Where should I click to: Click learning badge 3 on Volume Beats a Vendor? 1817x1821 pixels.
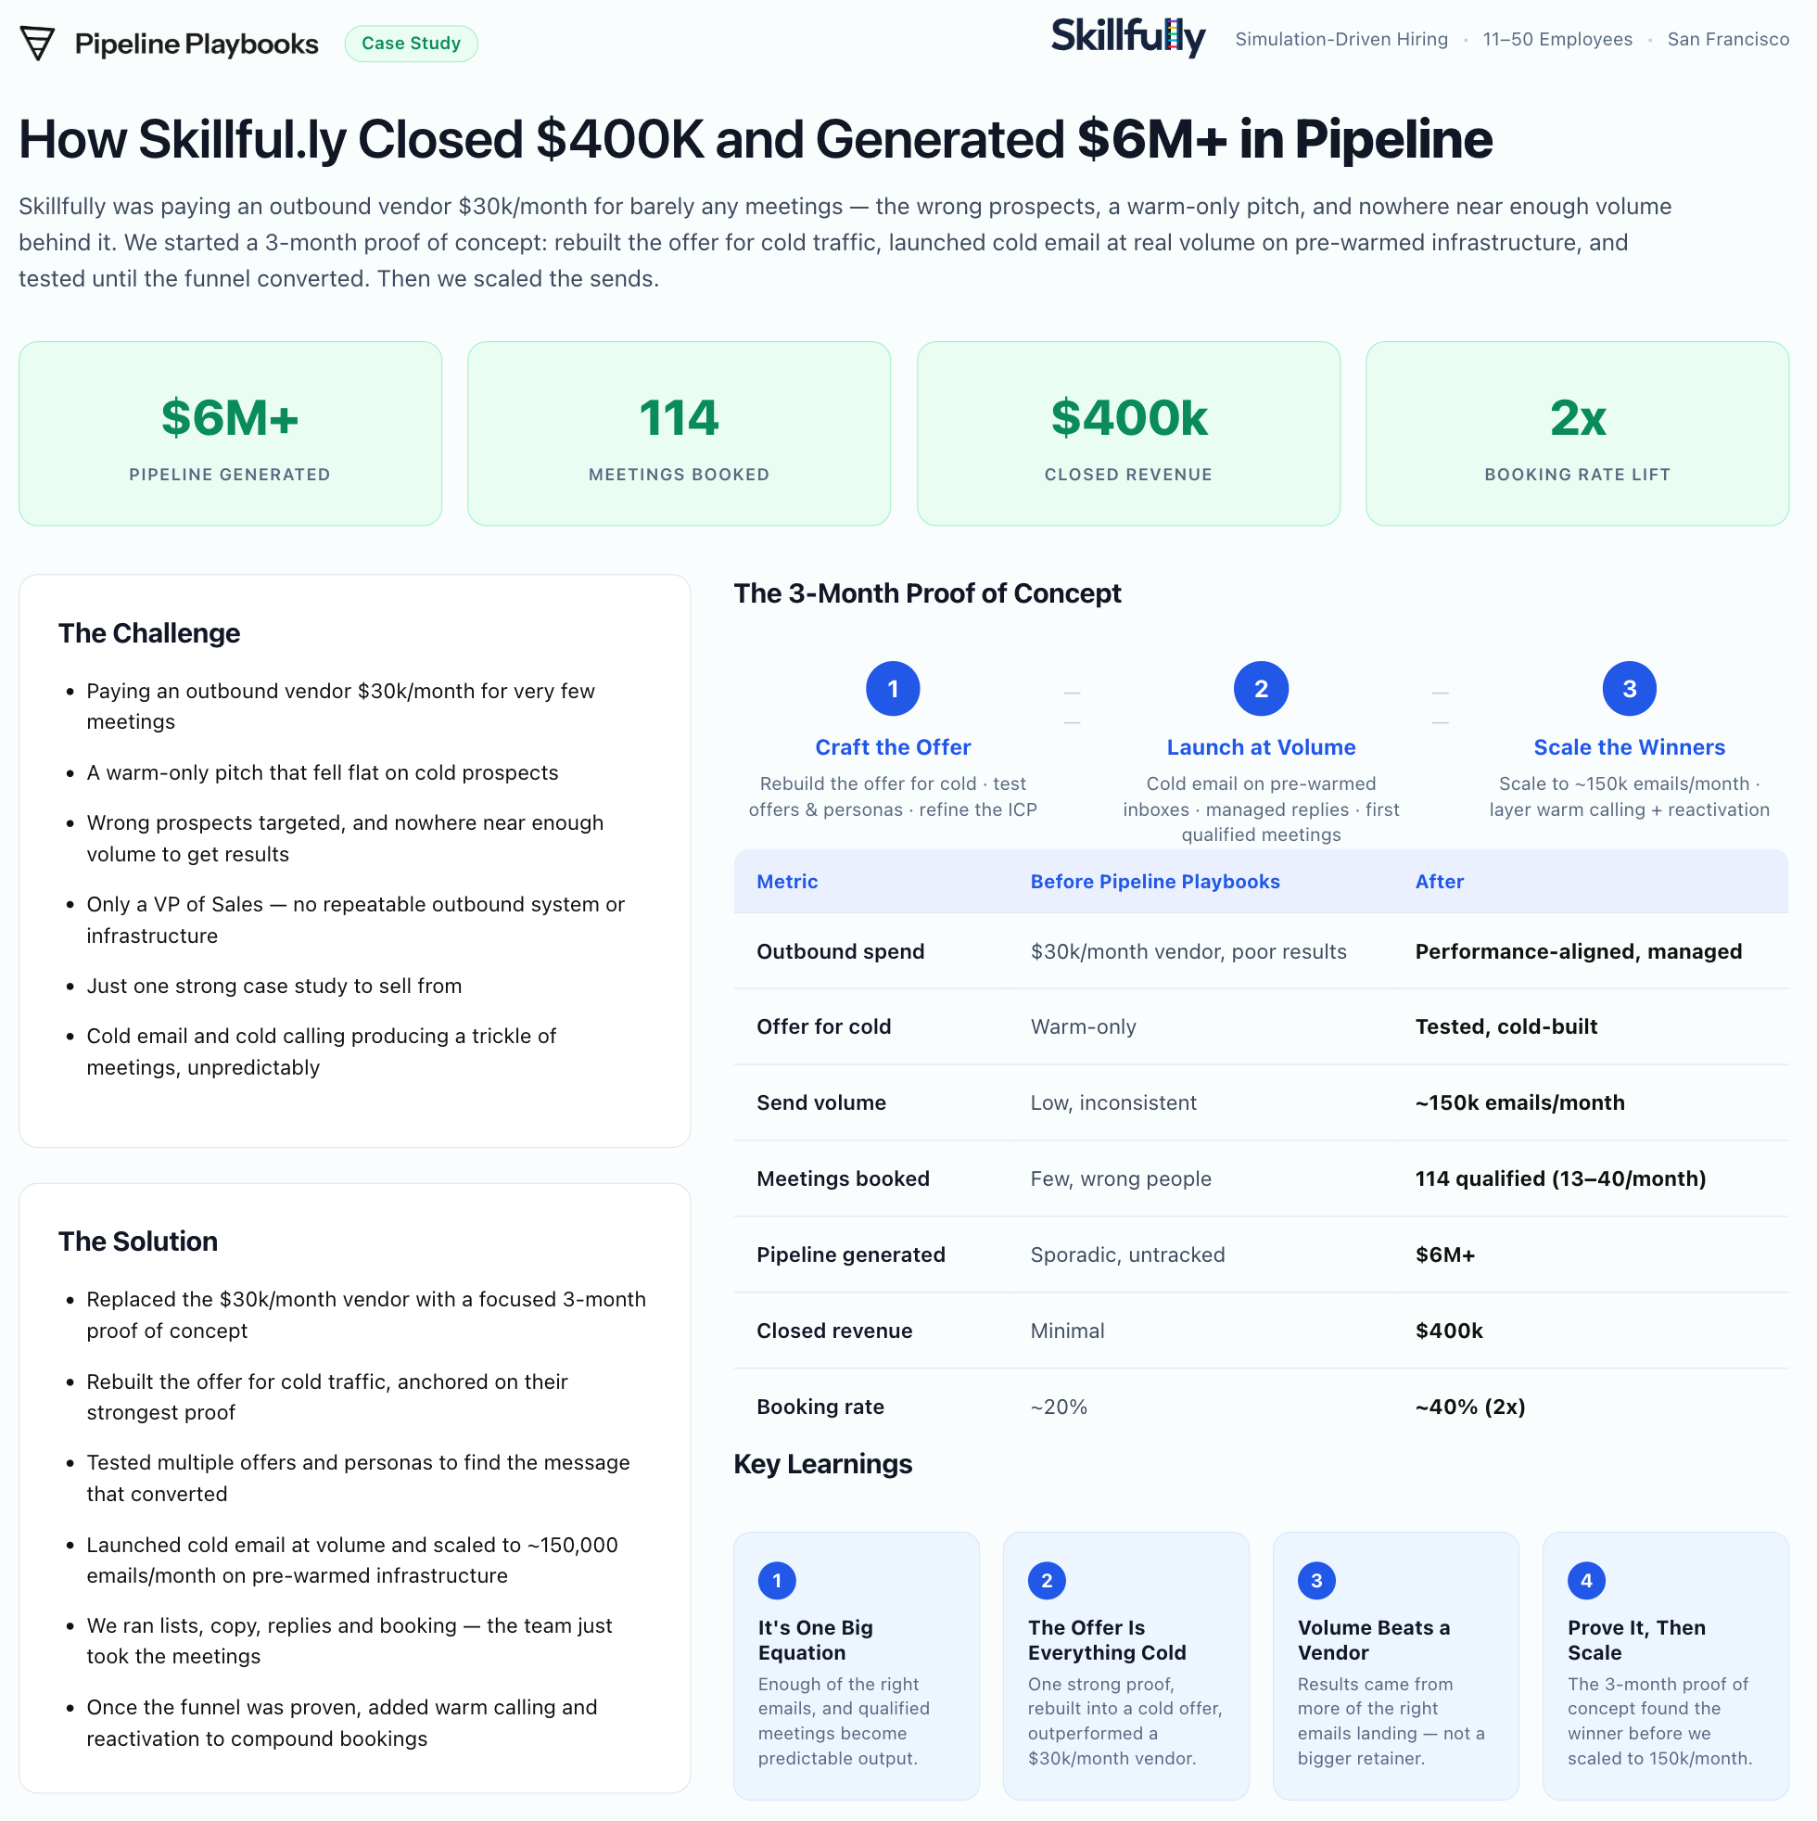point(1315,1581)
